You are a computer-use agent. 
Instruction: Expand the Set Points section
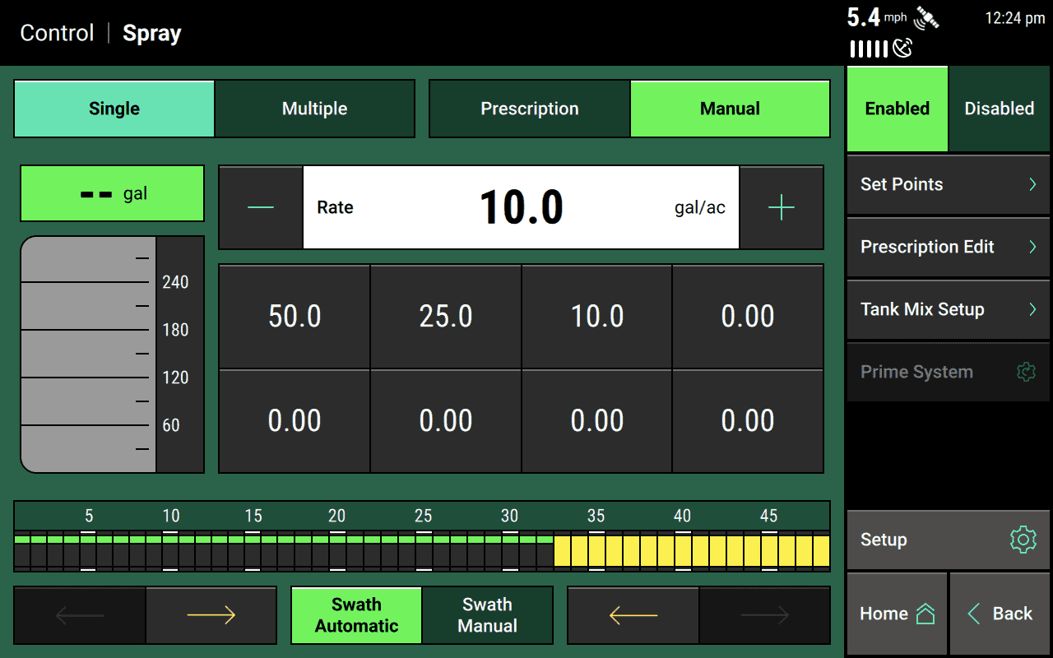point(948,184)
